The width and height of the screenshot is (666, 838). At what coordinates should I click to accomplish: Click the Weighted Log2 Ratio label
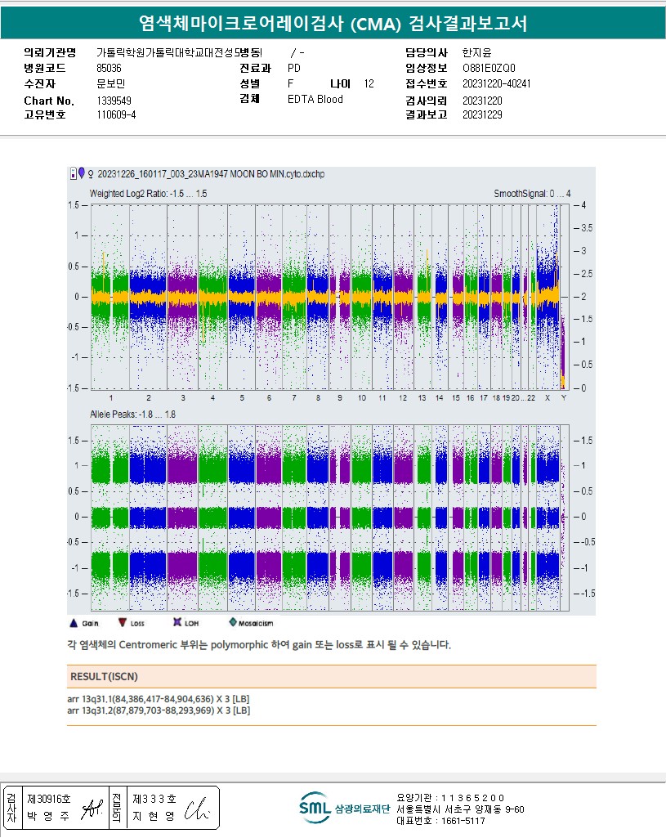pyautogui.click(x=148, y=194)
